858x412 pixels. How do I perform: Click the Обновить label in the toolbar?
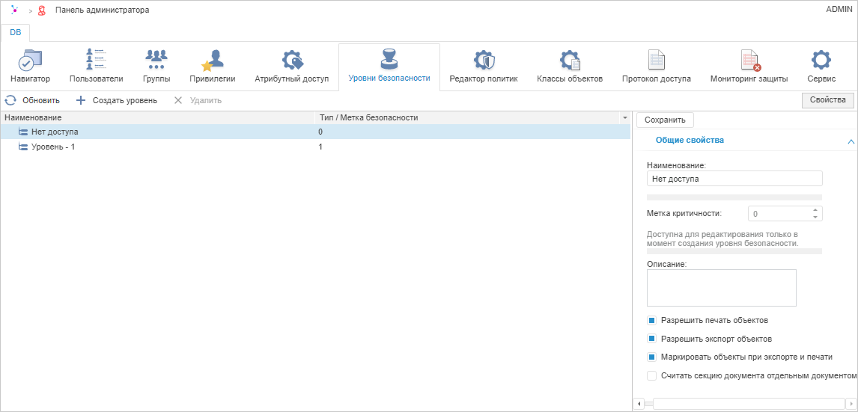41,100
